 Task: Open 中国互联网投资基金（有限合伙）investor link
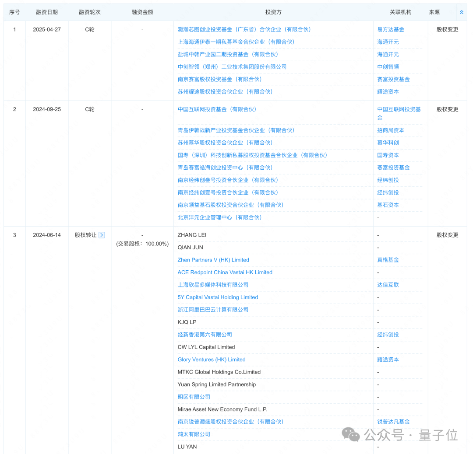click(217, 109)
